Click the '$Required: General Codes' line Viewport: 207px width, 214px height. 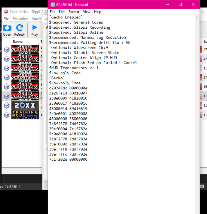(76, 22)
